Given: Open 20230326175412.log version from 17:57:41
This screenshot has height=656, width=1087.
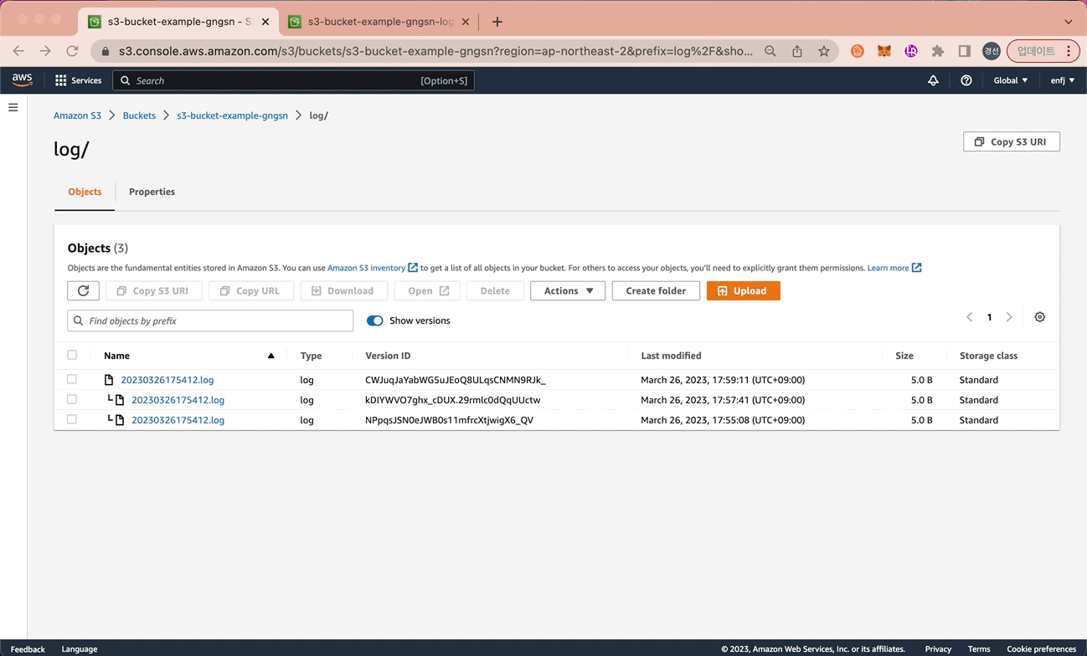Looking at the screenshot, I should [178, 400].
